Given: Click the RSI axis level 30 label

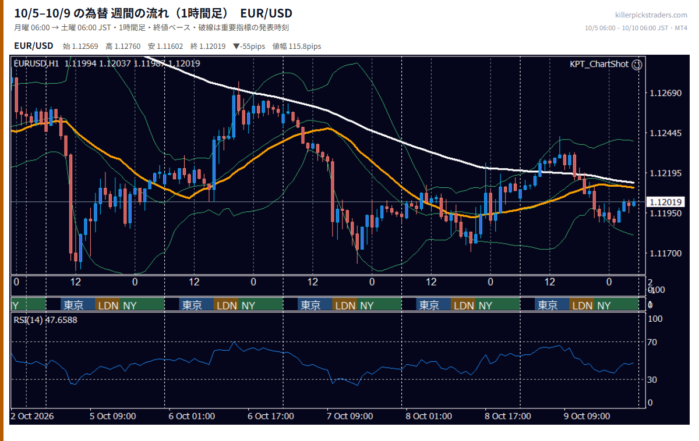Looking at the screenshot, I should pyautogui.click(x=653, y=380).
